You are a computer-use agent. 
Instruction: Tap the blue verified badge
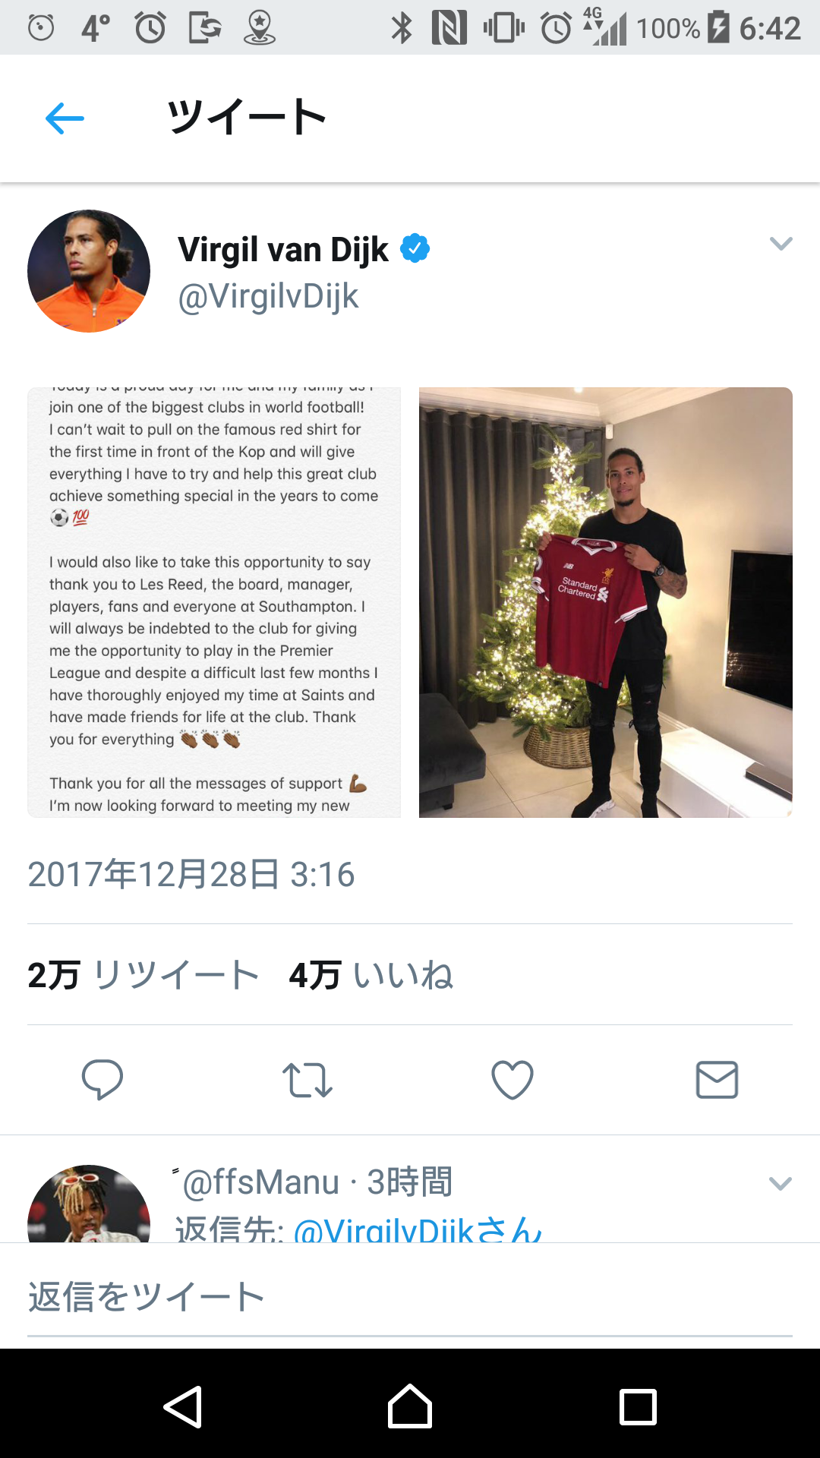point(415,248)
